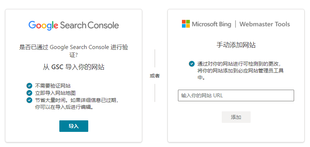The height and width of the screenshot is (147, 310).
Task: Click the Microsoft four-color squares logo
Action: pos(186,24)
